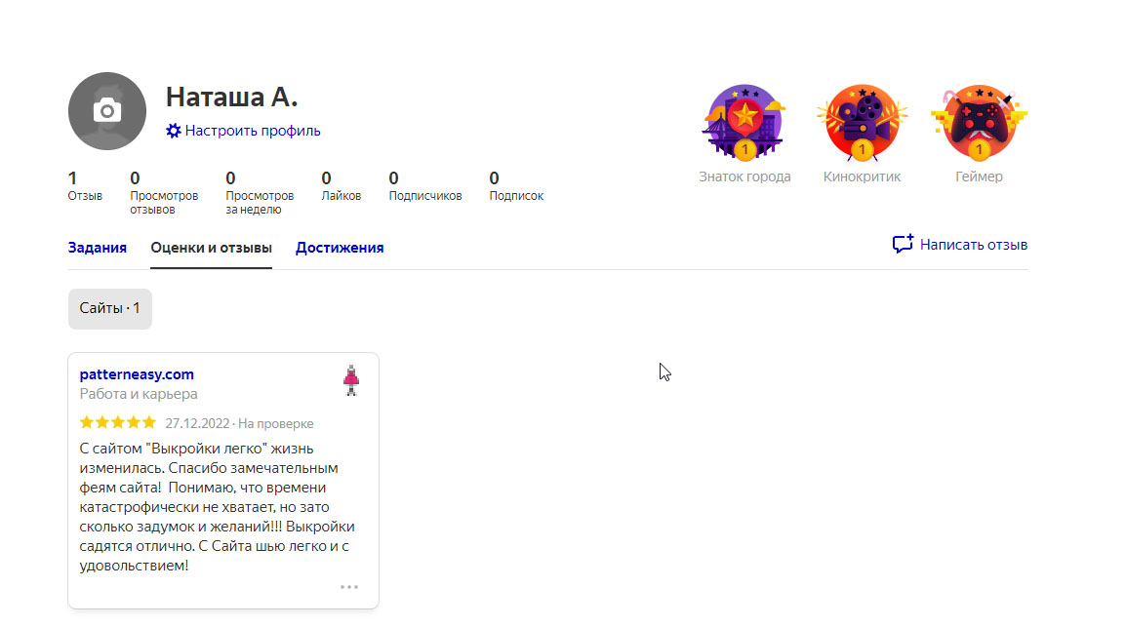Switch to the Задания tab

tap(98, 248)
